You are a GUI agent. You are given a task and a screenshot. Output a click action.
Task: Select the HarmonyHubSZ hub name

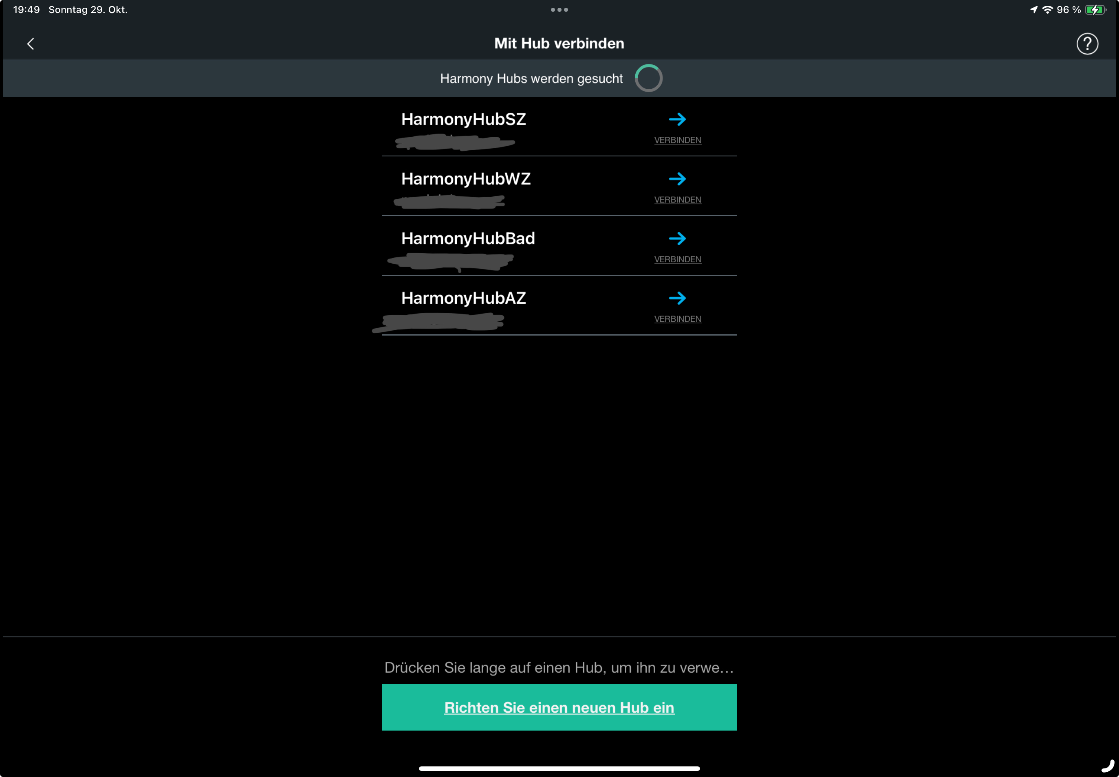(463, 119)
